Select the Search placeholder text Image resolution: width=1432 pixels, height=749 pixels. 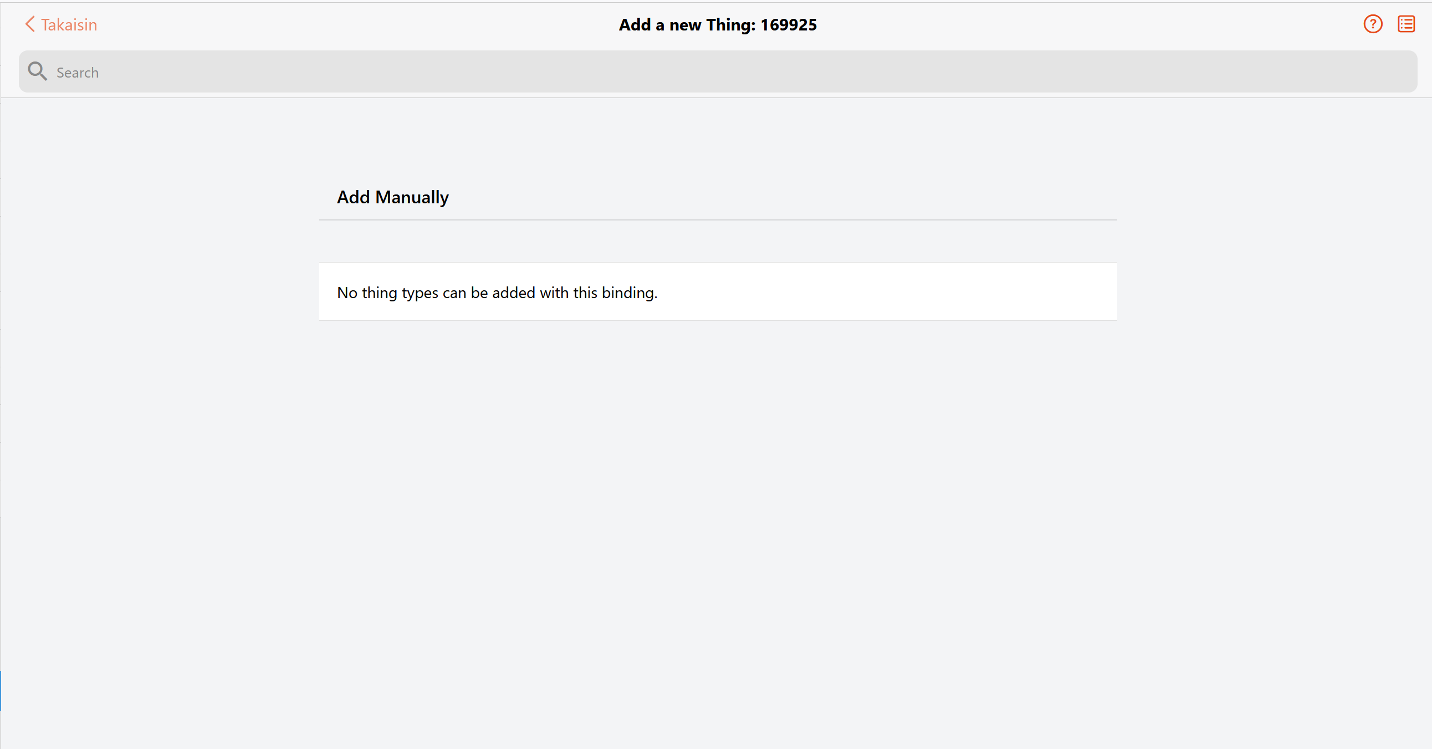pyautogui.click(x=78, y=73)
